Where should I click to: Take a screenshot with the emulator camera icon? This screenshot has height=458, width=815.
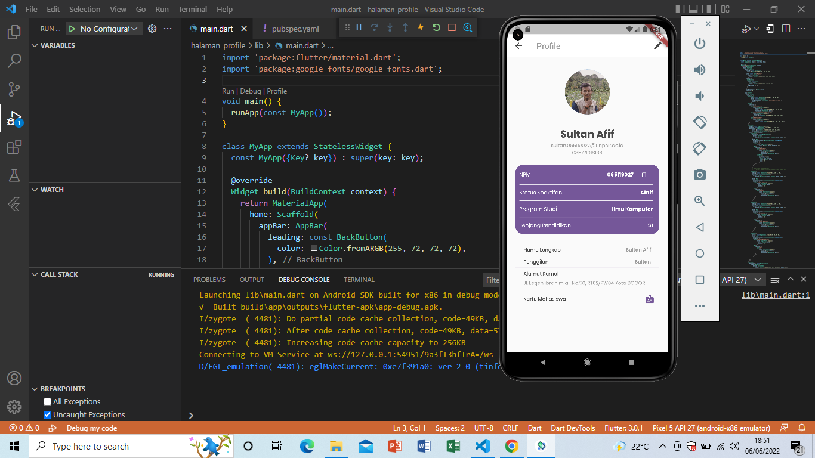699,174
